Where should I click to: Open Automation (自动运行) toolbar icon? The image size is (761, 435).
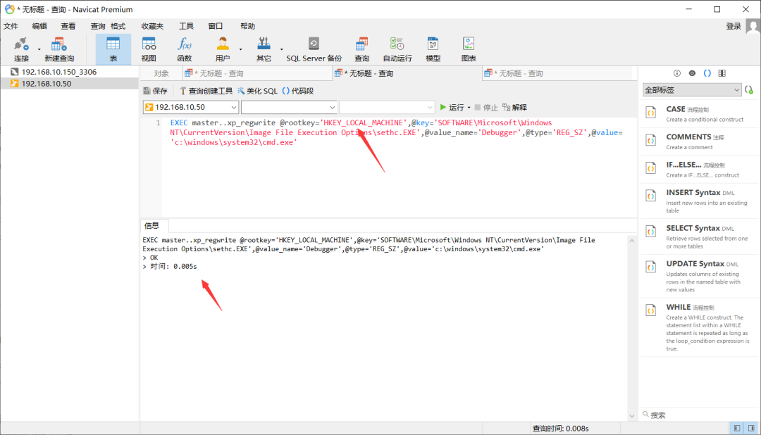397,49
